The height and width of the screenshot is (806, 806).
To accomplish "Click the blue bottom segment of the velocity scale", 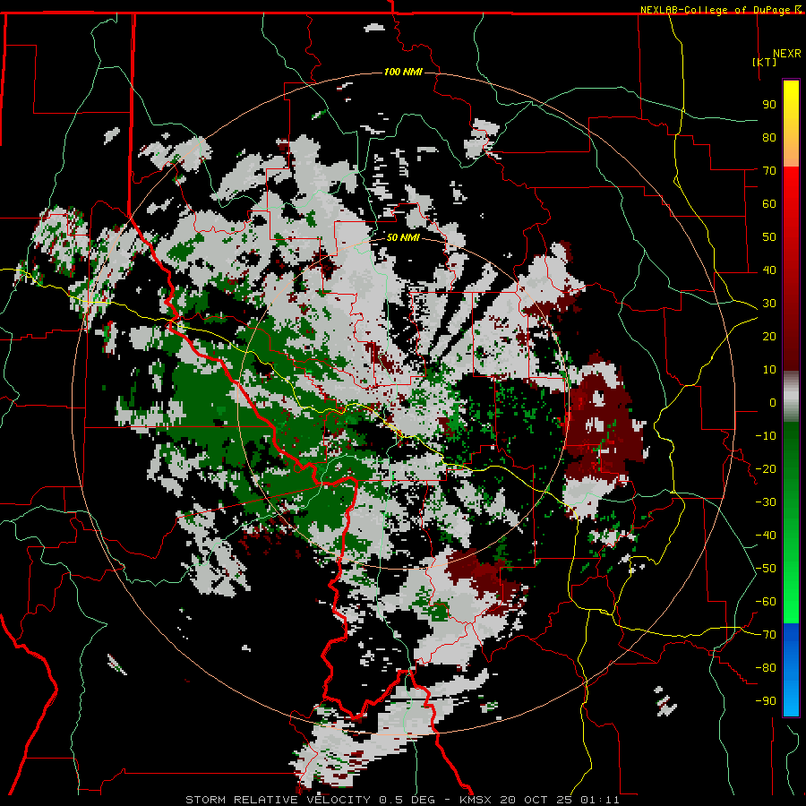I will (x=791, y=669).
